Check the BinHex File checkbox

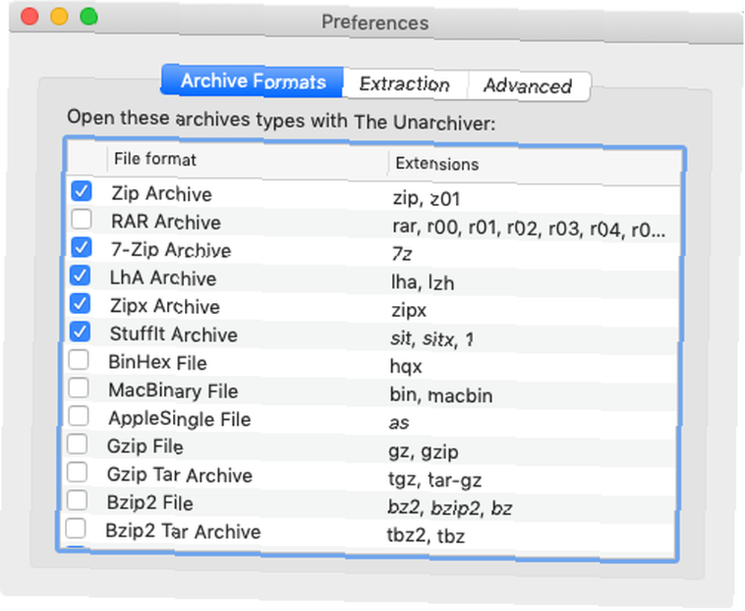pyautogui.click(x=78, y=359)
